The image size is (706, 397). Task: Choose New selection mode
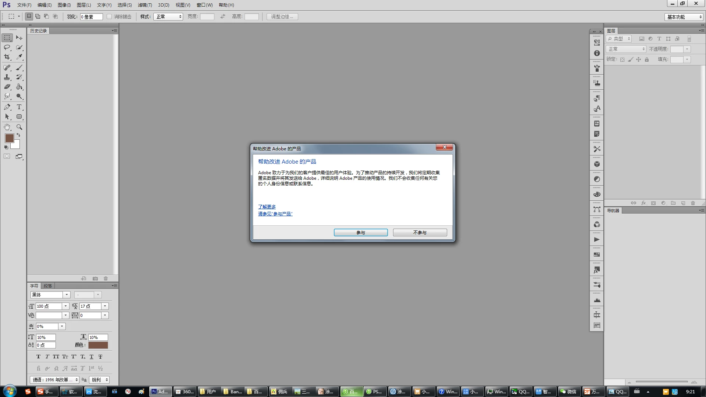[29, 16]
